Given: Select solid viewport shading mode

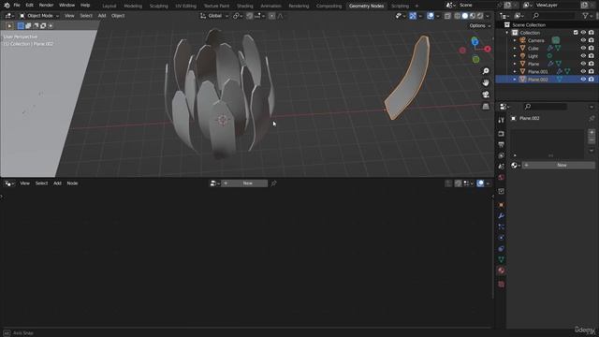Looking at the screenshot, I should 465,16.
